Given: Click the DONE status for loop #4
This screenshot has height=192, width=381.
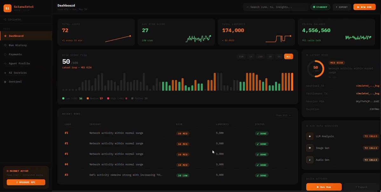Looking at the screenshot, I should (x=262, y=165).
